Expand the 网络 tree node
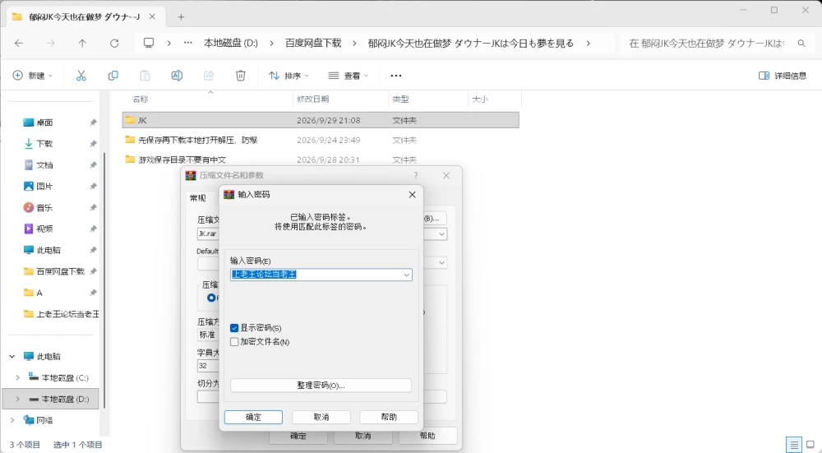Screen dimensions: 822x453 (x=12, y=420)
